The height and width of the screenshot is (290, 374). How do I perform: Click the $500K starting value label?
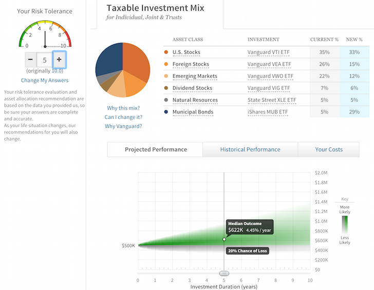[x=128, y=245]
